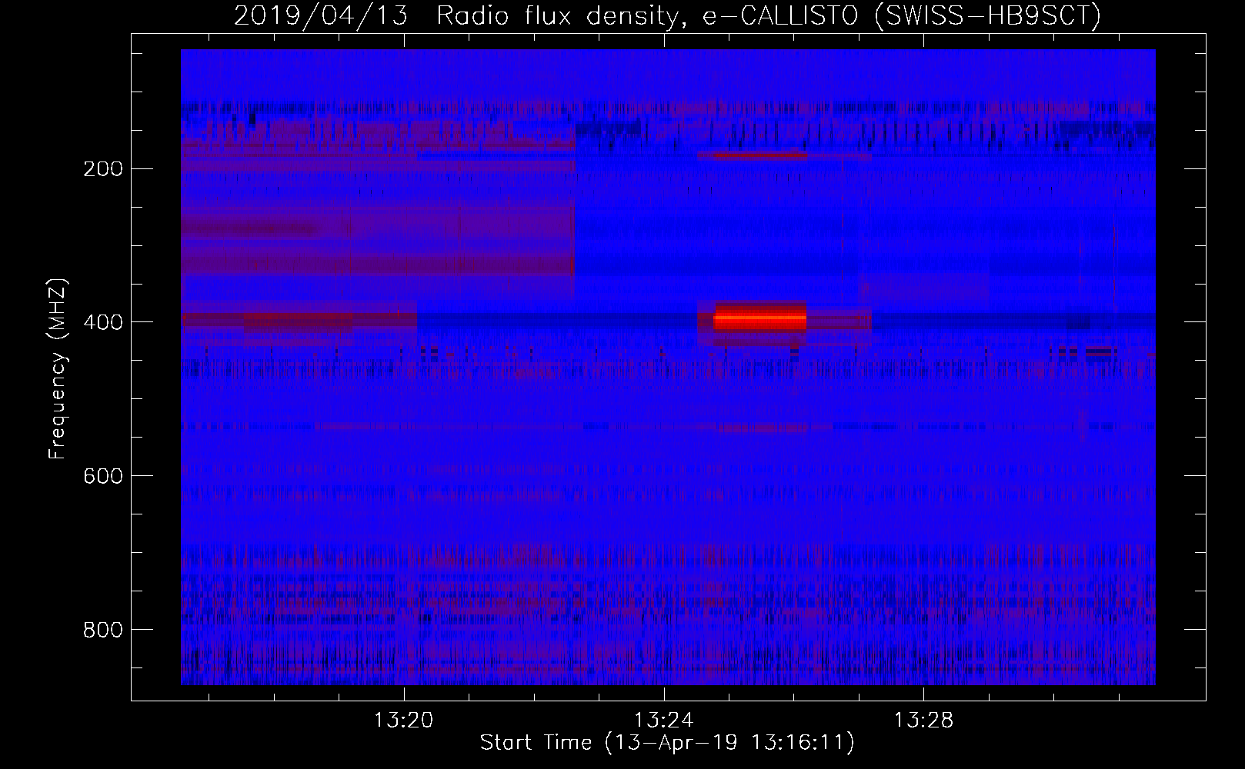Viewport: 1245px width, 769px height.
Task: Click the "13:20" time tick label
Action: 404,721
